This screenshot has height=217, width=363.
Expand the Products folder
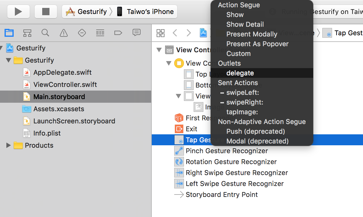(8, 145)
